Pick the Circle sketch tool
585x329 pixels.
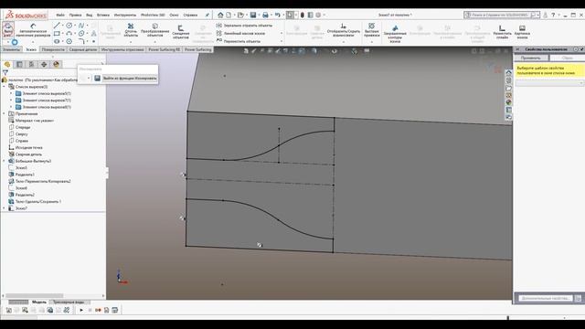point(69,26)
